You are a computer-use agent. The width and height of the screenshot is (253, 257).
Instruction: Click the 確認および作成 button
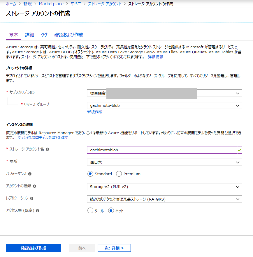33,248
